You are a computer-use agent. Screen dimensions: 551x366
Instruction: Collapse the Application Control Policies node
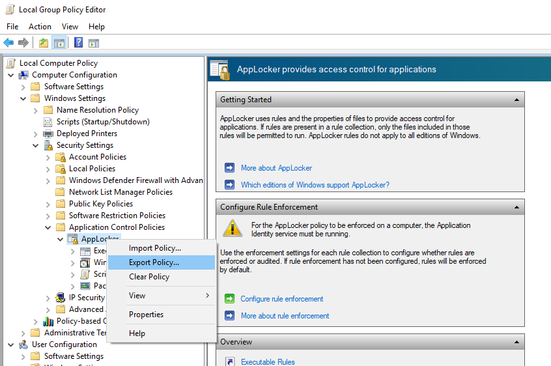click(48, 227)
